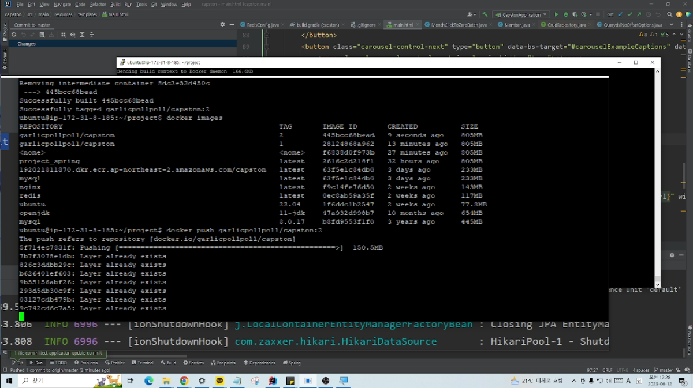Open the Terminal tool window

coord(142,363)
